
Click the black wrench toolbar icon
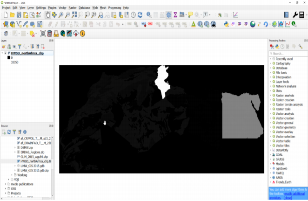[x=295, y=15]
